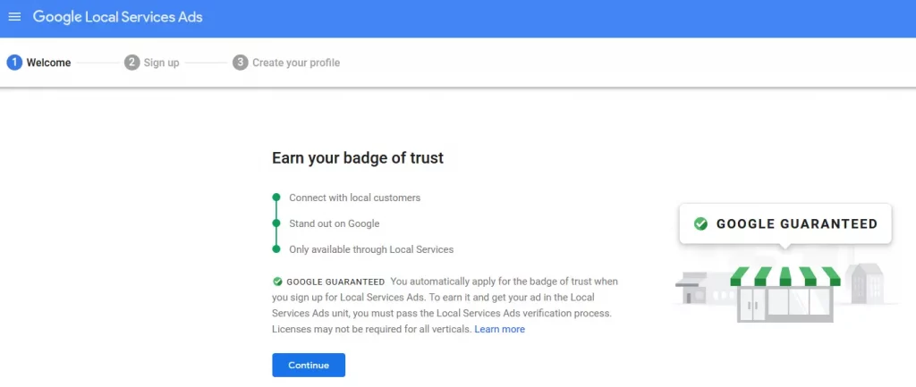Click the Google Guaranteed badge illustration bubble
The width and height of the screenshot is (916, 387).
tap(785, 224)
